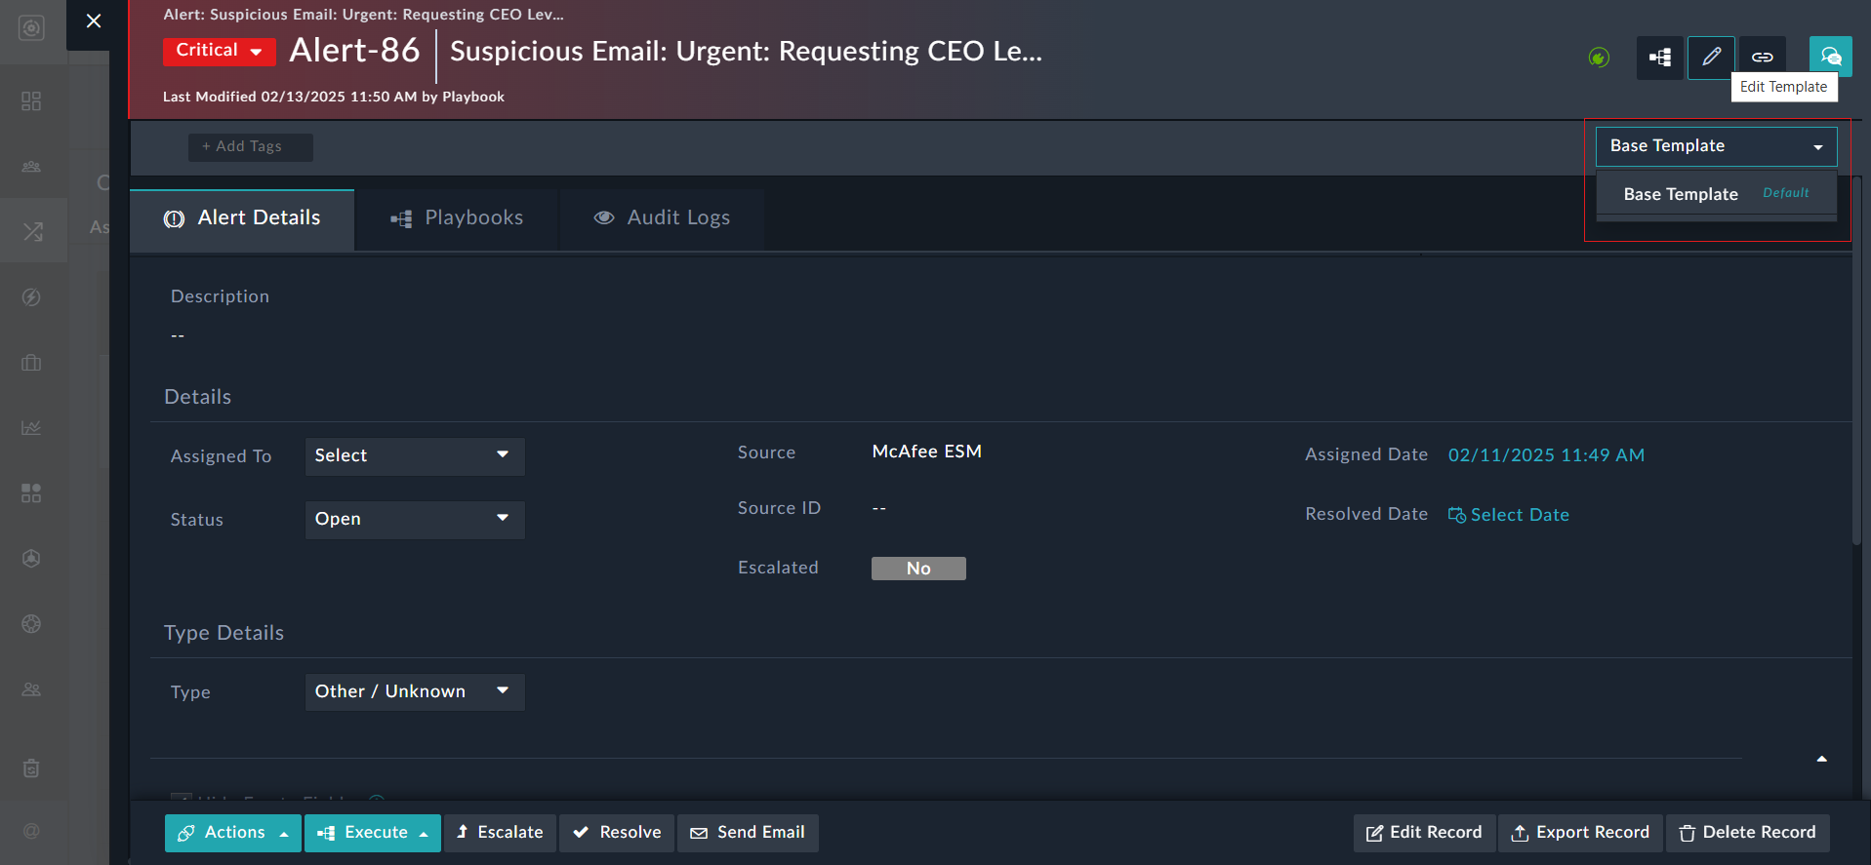Click the Send Email button

[748, 833]
